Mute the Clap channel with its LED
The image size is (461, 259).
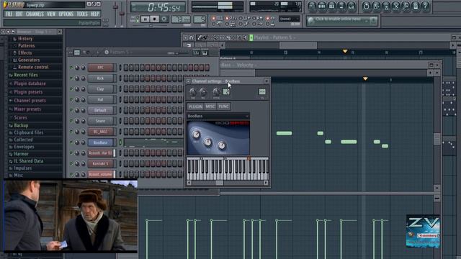point(71,88)
